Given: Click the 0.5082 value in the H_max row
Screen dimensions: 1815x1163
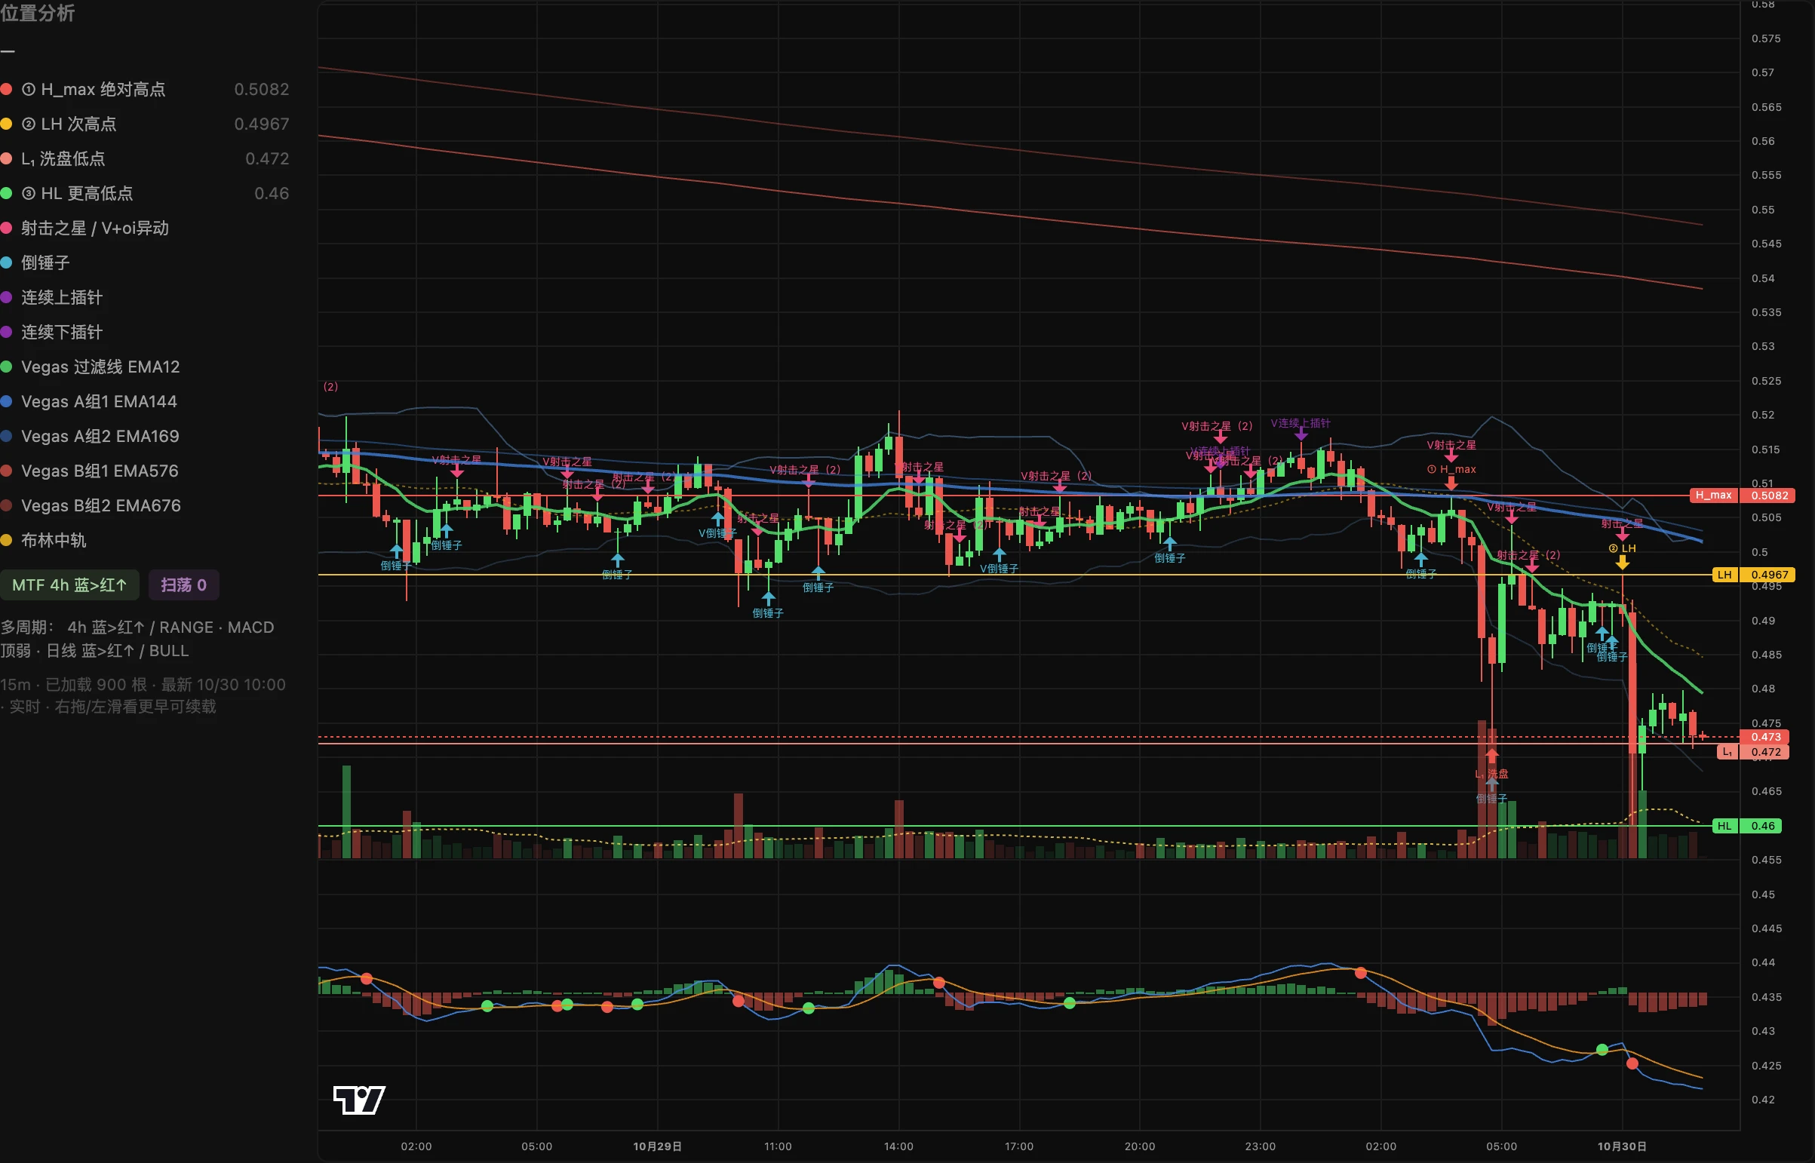Looking at the screenshot, I should point(261,89).
